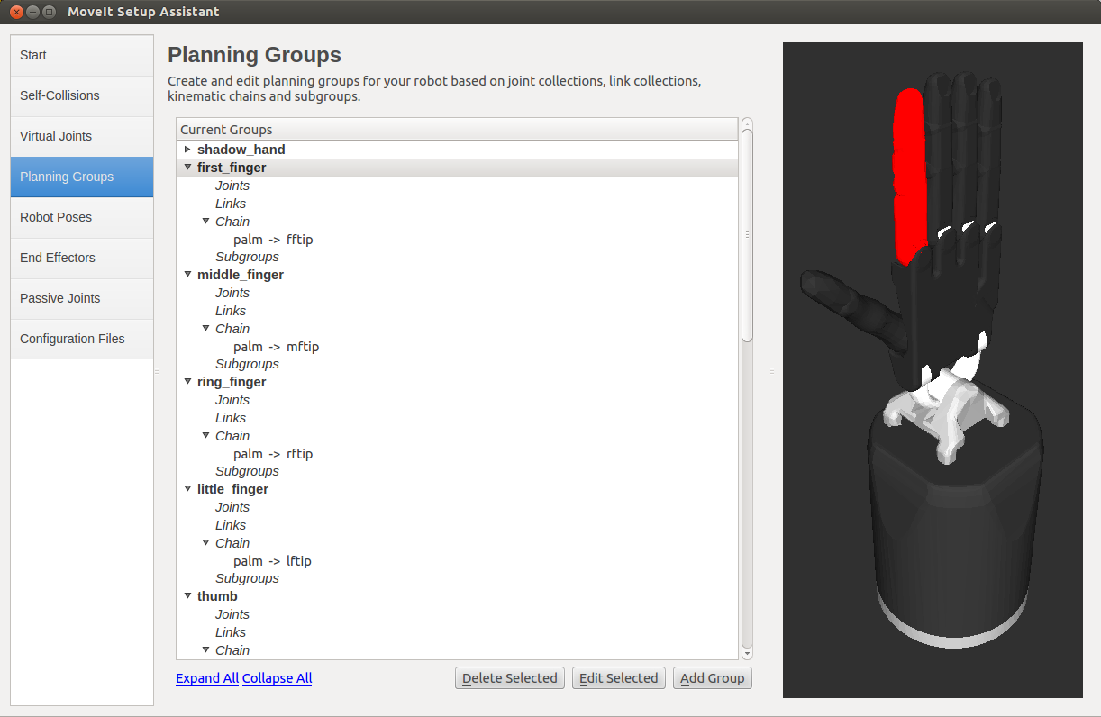Click the groups list scrollbar handle
The height and width of the screenshot is (717, 1101).
coord(747,235)
